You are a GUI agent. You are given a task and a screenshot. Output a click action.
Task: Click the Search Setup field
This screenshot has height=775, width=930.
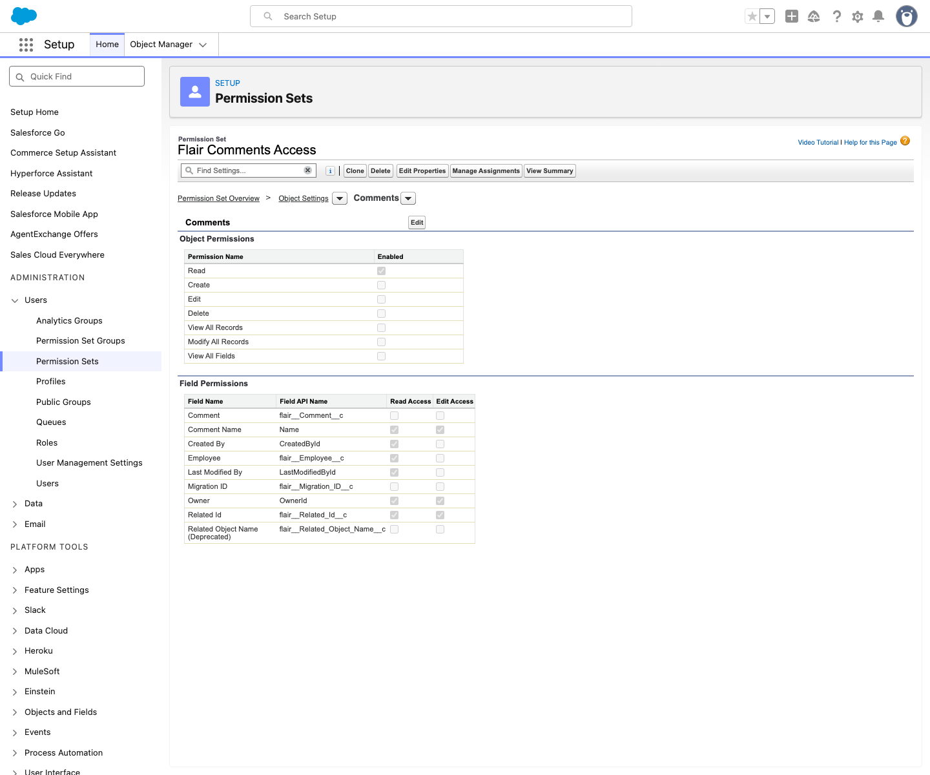point(441,16)
